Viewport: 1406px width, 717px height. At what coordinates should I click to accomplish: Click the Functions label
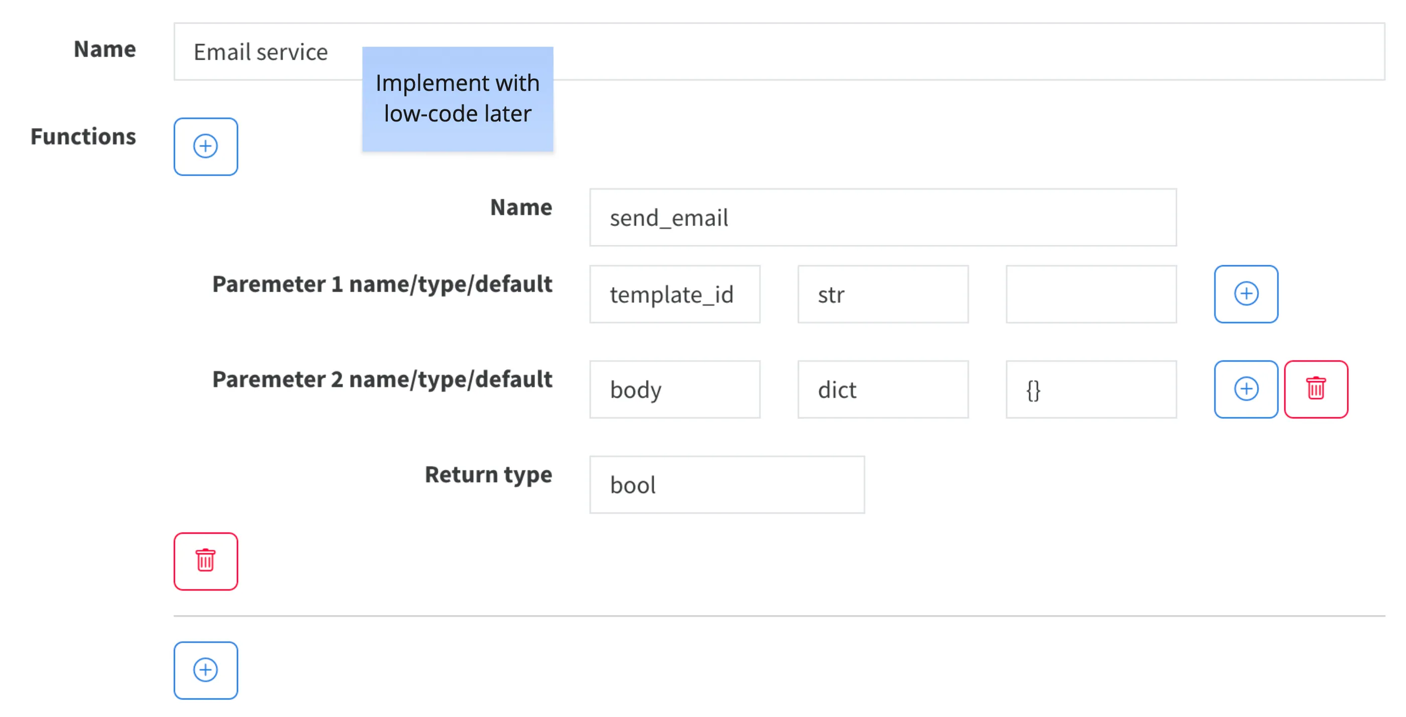point(83,137)
